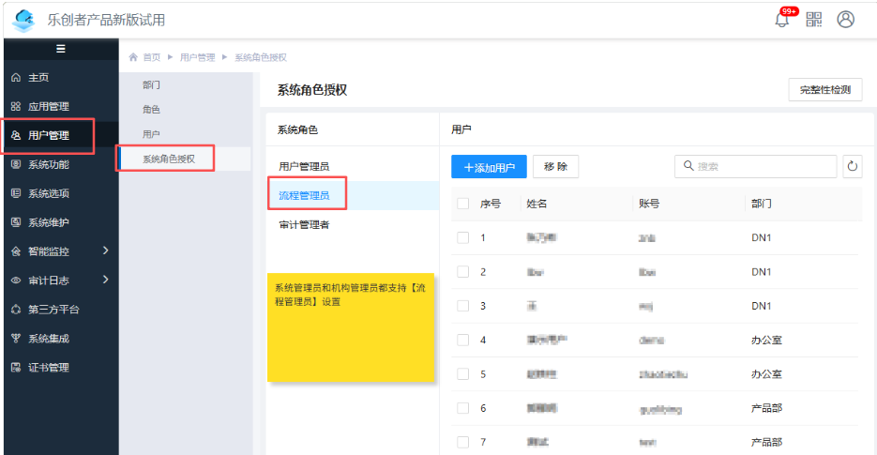
Task: Open the user profile avatar icon
Action: click(x=846, y=20)
